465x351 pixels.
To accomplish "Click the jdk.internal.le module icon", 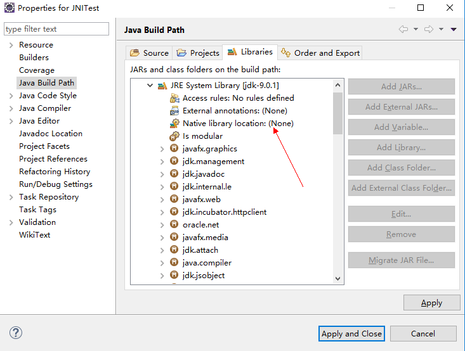I will pos(174,187).
